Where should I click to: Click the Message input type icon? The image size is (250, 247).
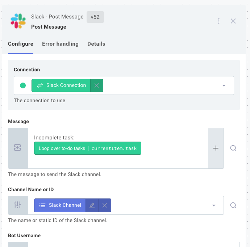17,148
